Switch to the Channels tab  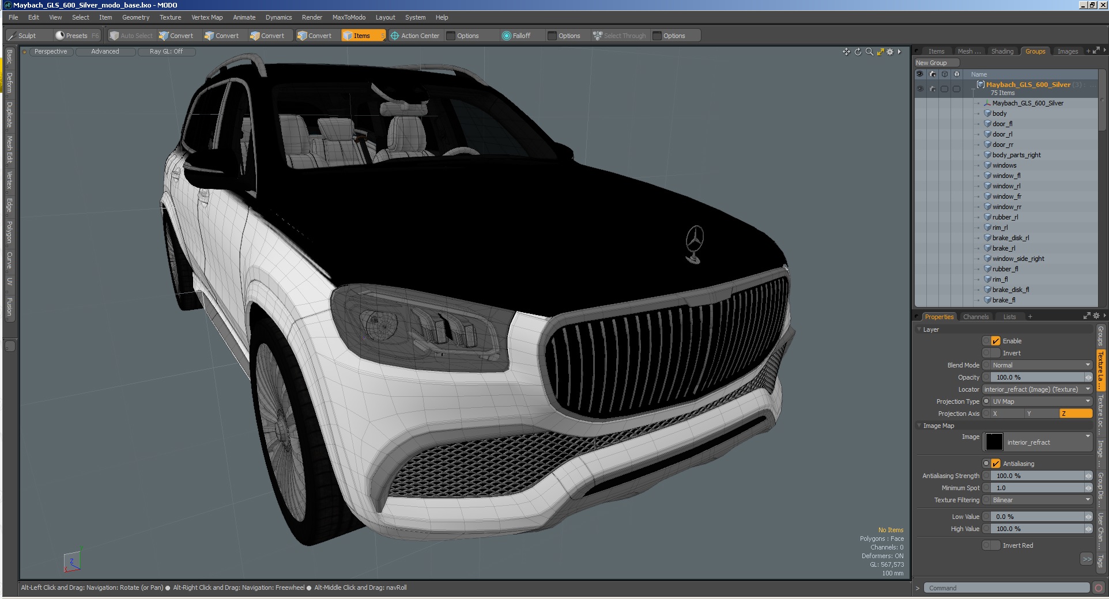(x=976, y=317)
